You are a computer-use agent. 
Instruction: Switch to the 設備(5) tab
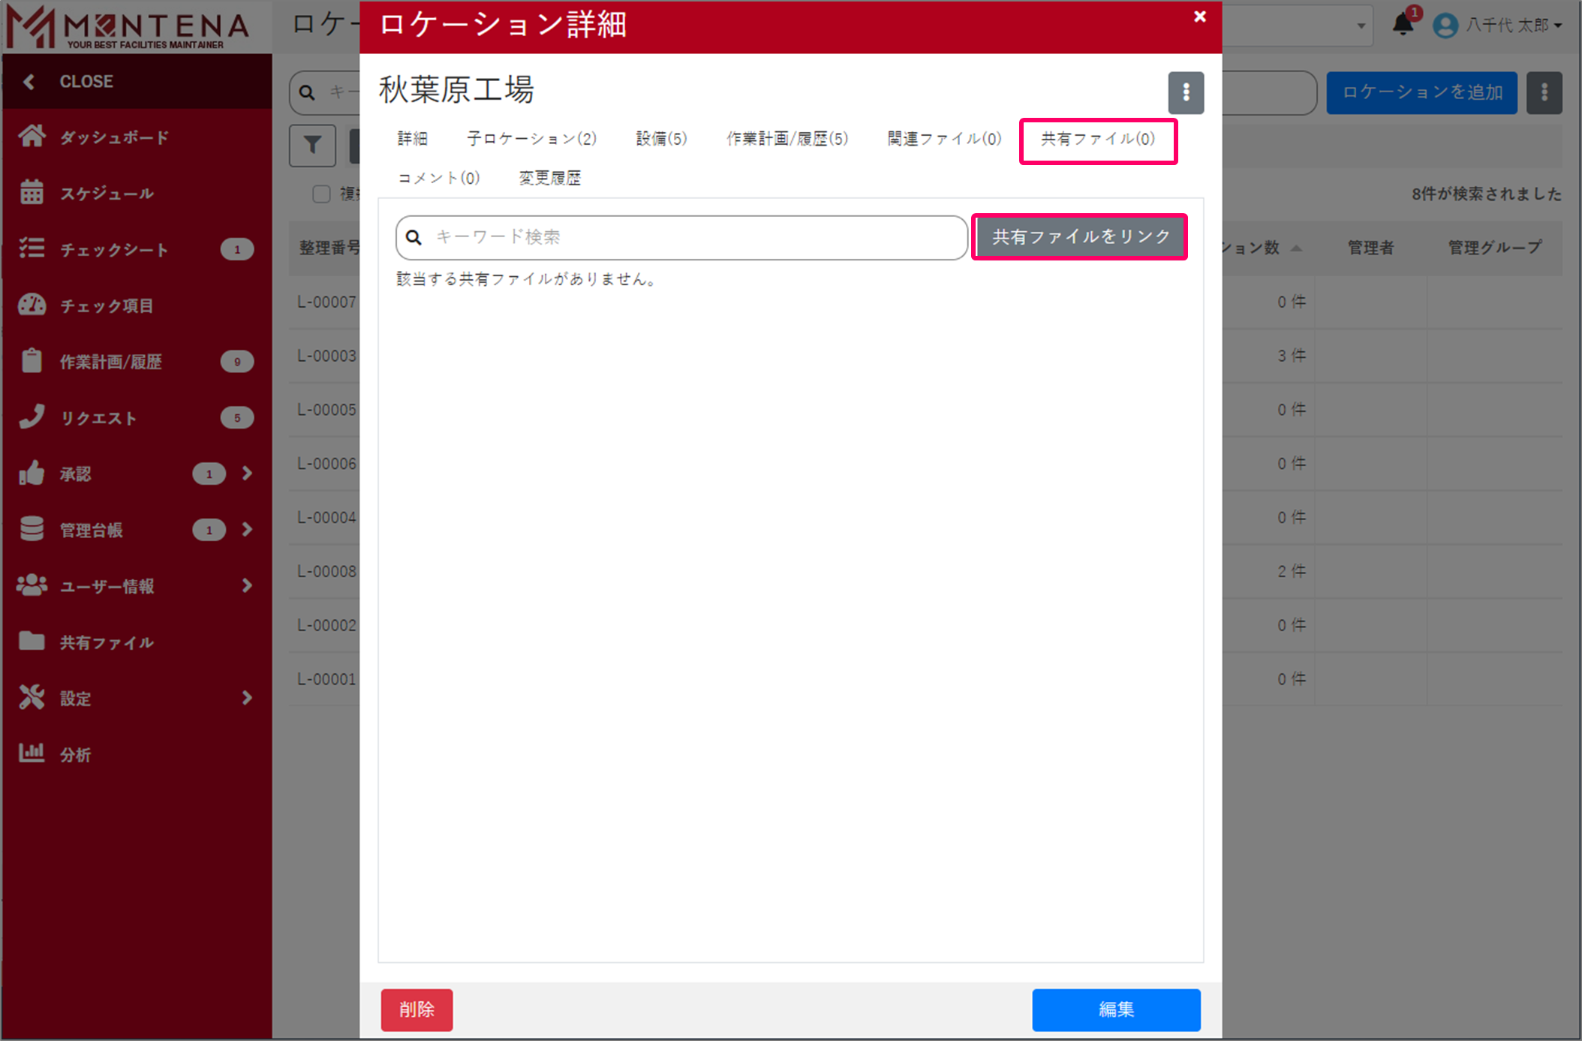click(661, 139)
